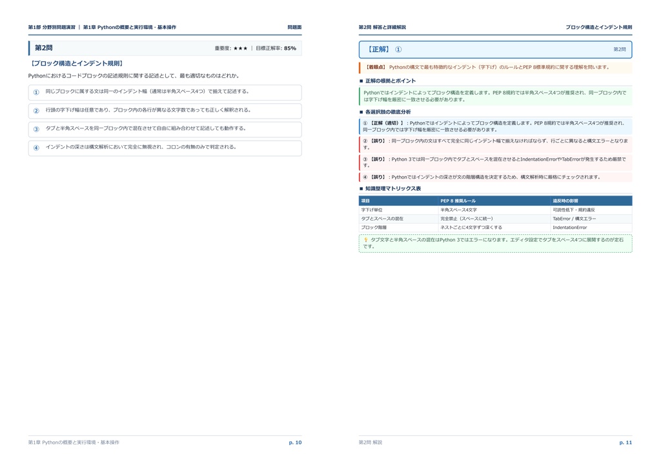Image resolution: width=661 pixels, height=467 pixels.
Task: Click the 第1部 分野別問題演習 header text
Action: 52,27
